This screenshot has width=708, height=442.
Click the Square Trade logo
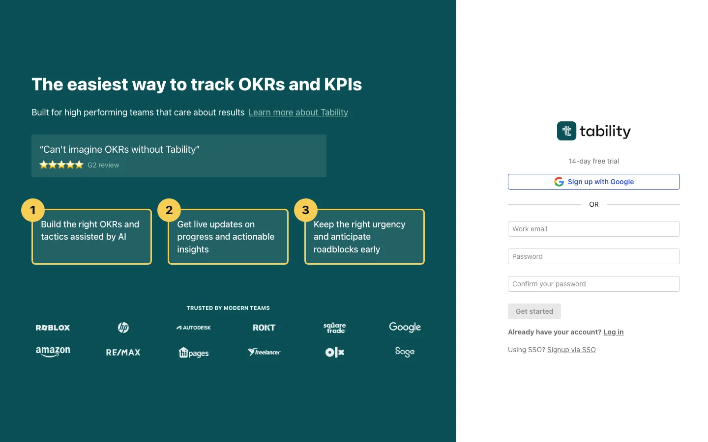[335, 328]
